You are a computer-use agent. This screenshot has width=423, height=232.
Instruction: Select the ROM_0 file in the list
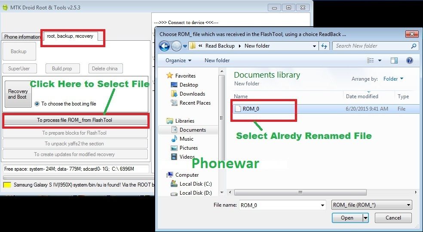point(251,109)
